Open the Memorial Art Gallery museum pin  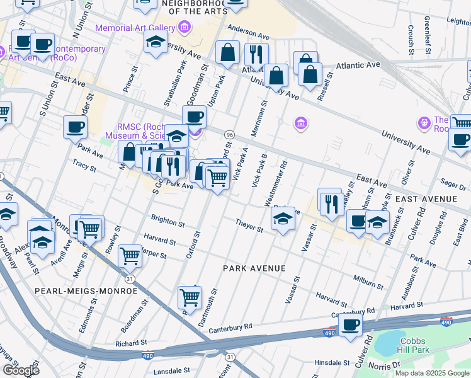click(x=184, y=28)
